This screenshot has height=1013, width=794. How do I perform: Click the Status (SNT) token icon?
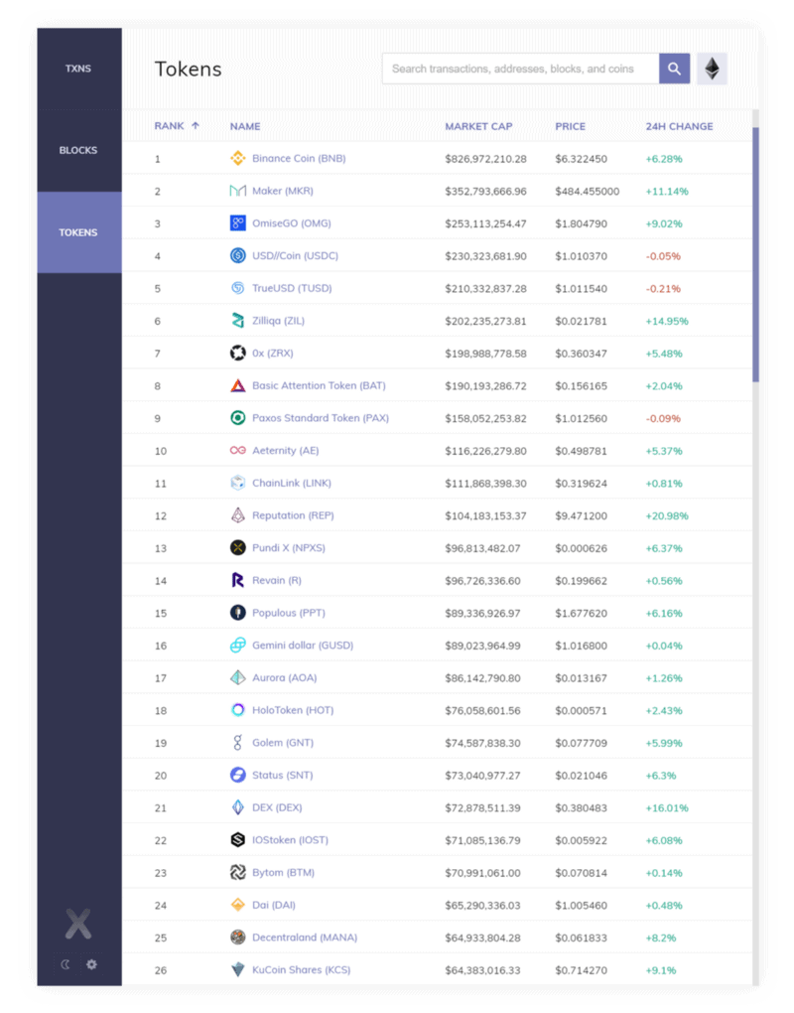pyautogui.click(x=237, y=776)
